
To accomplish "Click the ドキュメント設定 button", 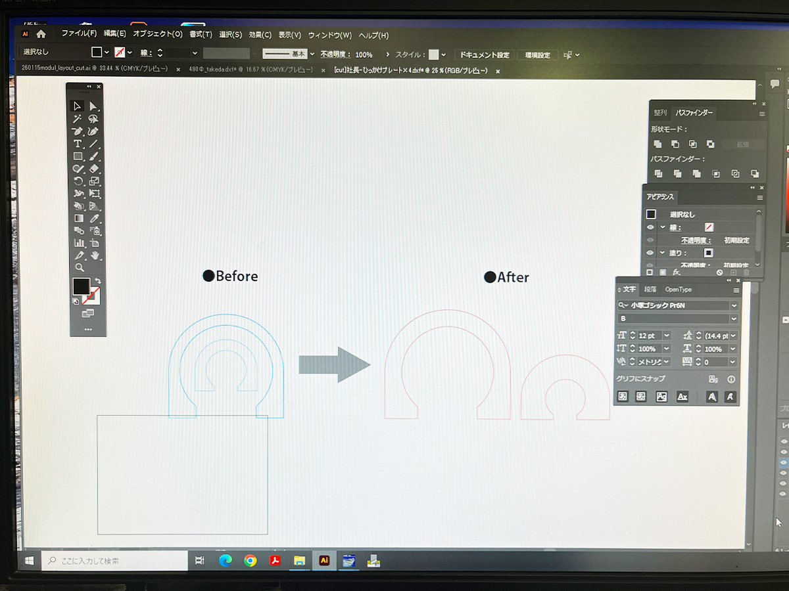I will (484, 55).
